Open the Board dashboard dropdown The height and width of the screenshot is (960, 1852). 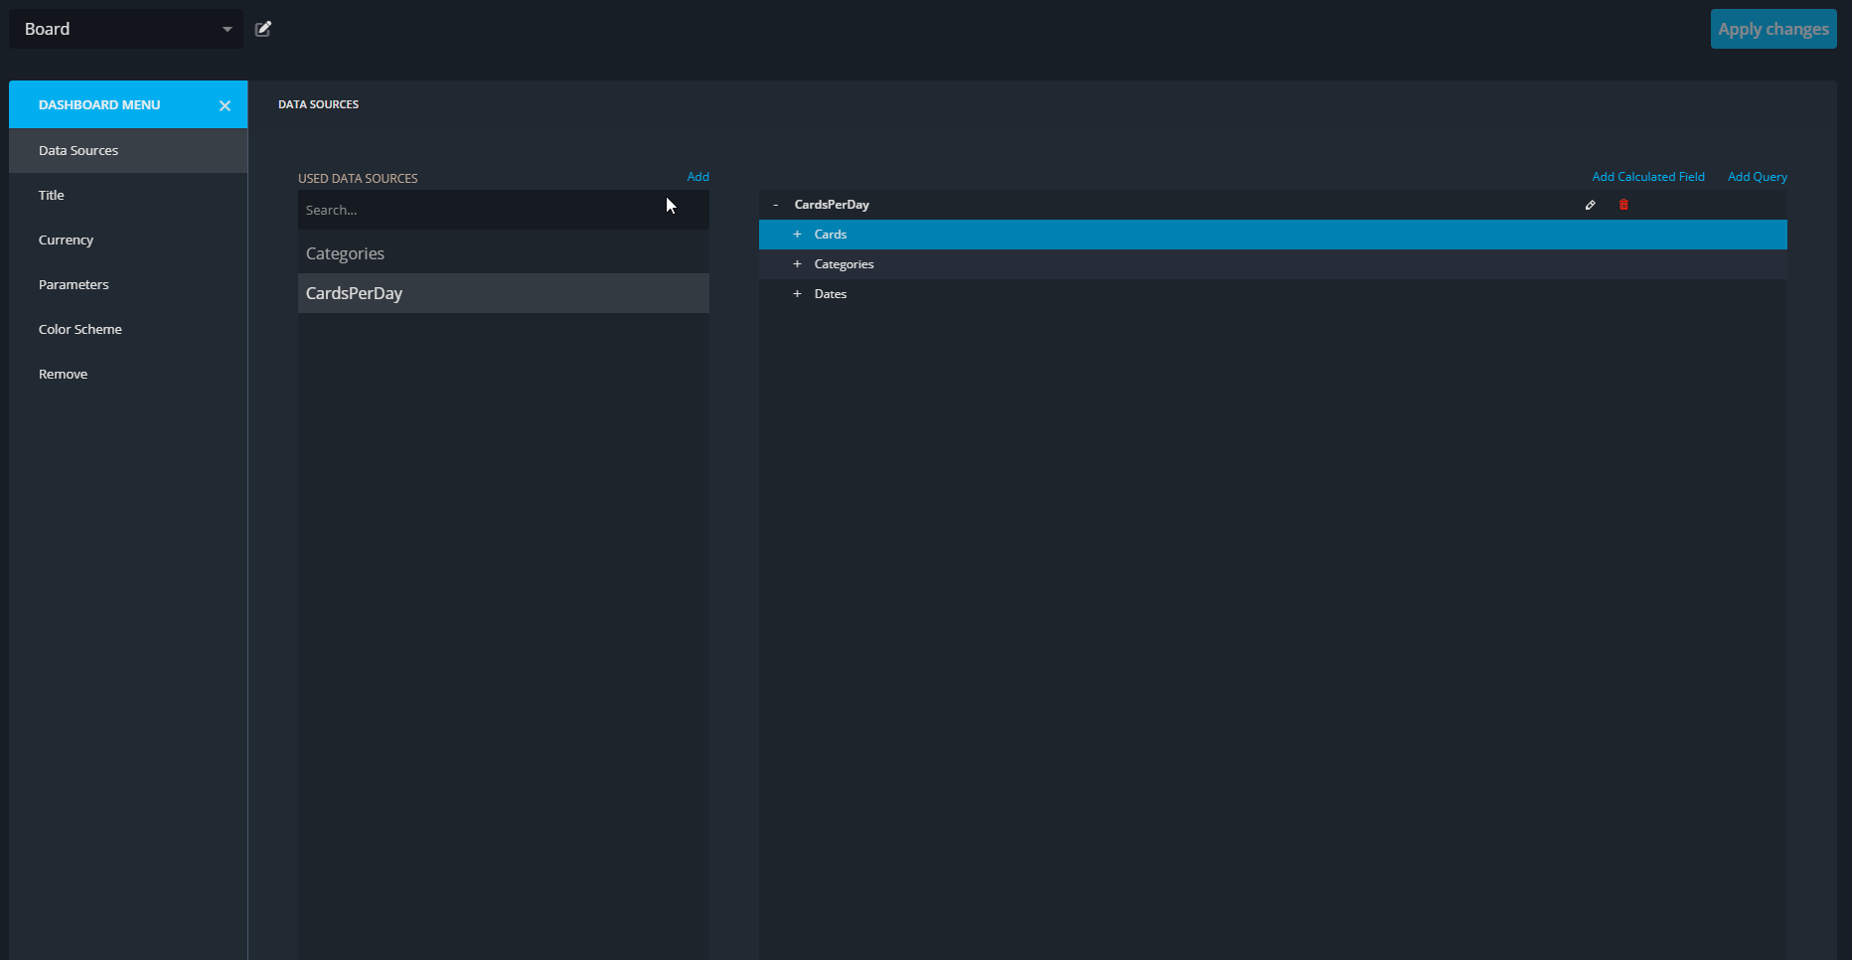pyautogui.click(x=126, y=29)
